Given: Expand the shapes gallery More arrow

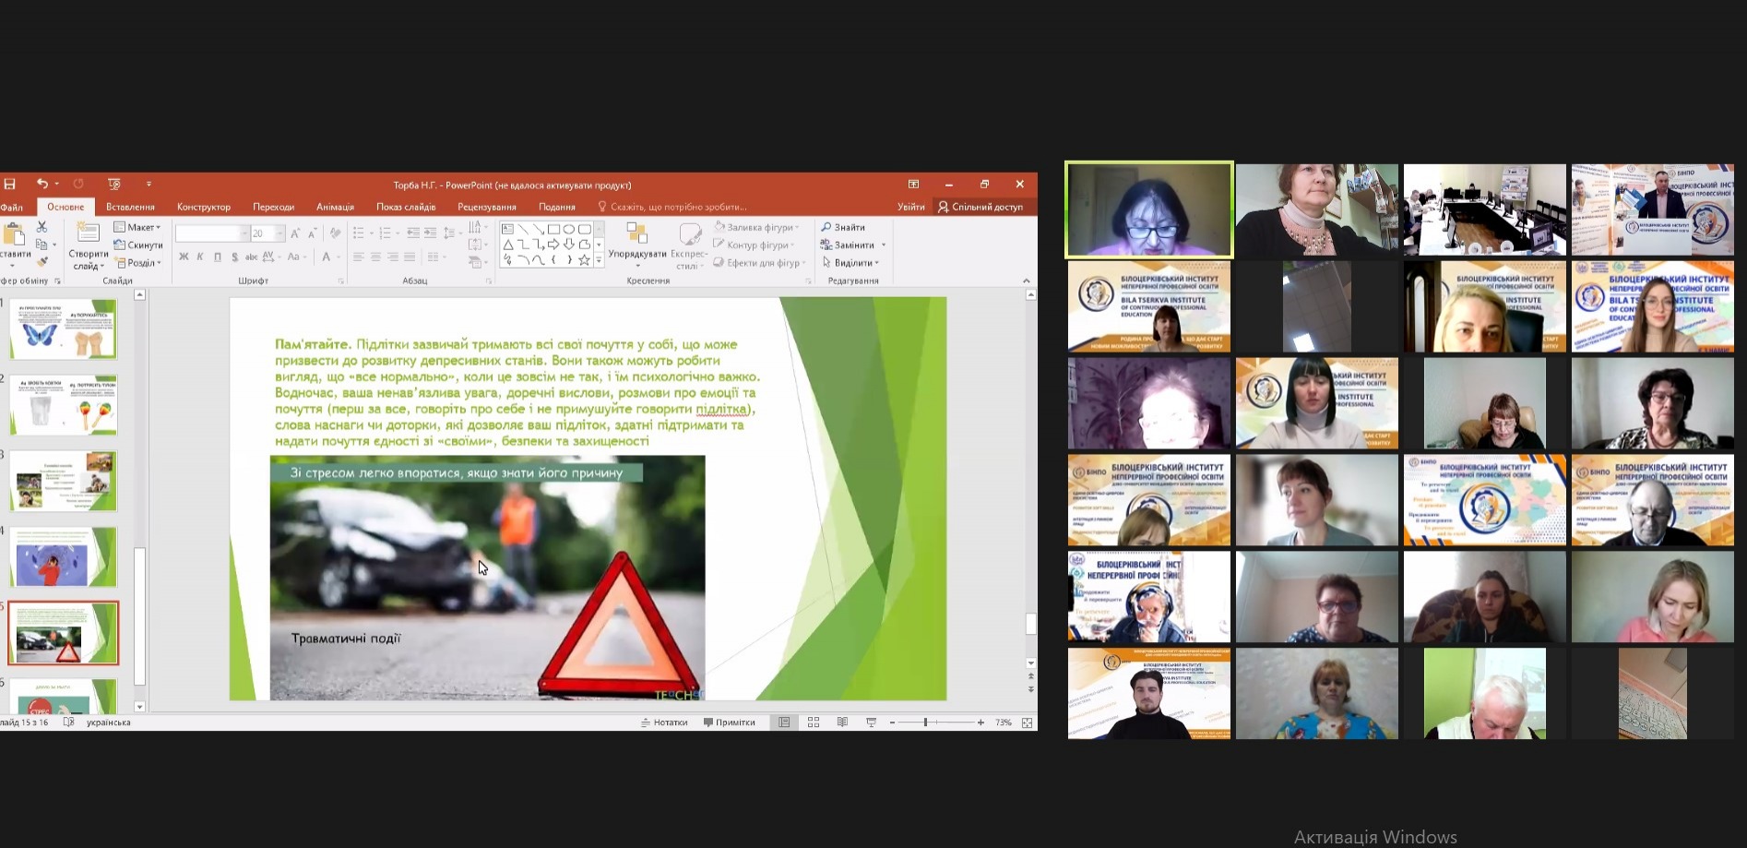Looking at the screenshot, I should point(599,261).
